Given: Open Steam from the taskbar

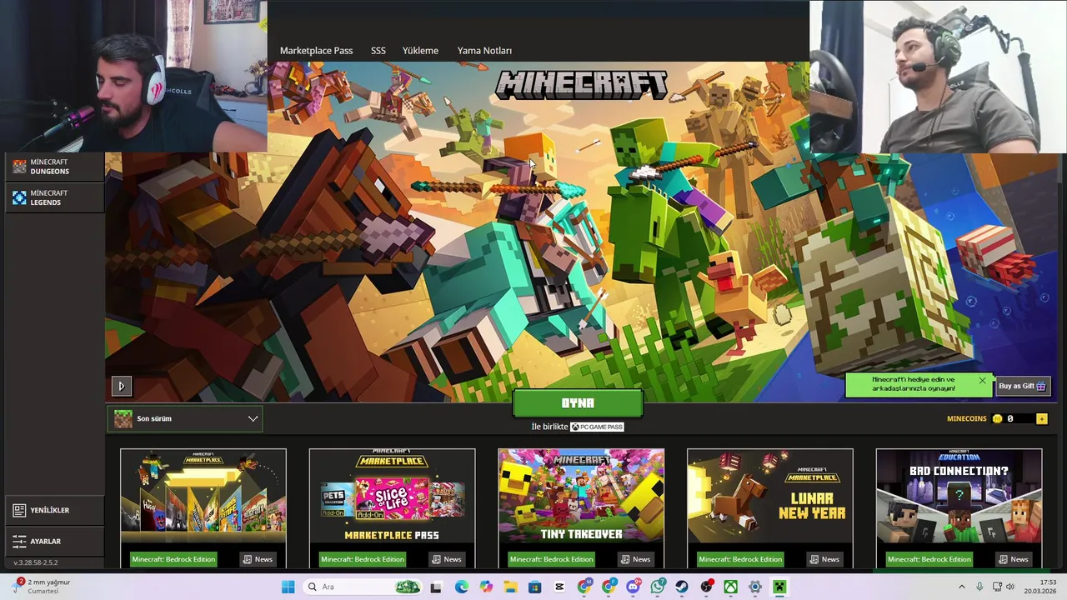Looking at the screenshot, I should pos(682,587).
